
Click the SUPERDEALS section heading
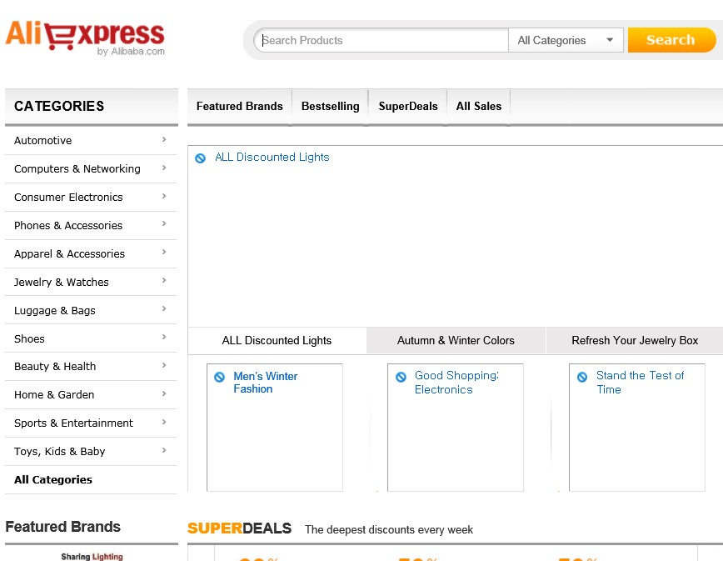coord(239,528)
